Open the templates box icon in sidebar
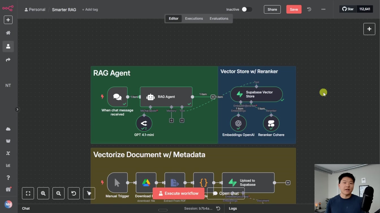Viewport: 380px width, 213px height. (x=8, y=141)
